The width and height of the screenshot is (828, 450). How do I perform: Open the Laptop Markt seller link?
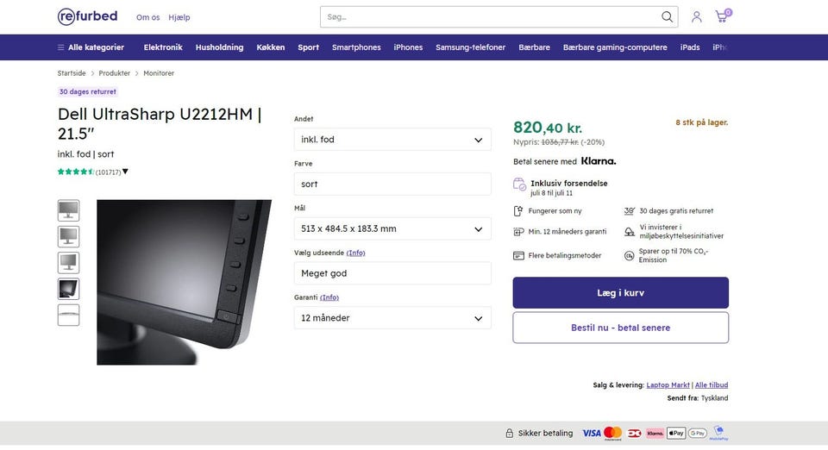click(668, 385)
